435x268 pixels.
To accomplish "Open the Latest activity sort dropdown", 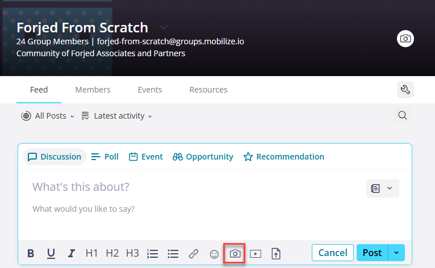I will [x=117, y=116].
